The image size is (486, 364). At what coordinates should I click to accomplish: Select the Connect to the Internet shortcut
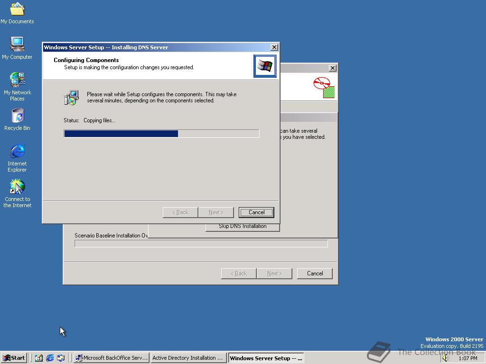coord(17,193)
